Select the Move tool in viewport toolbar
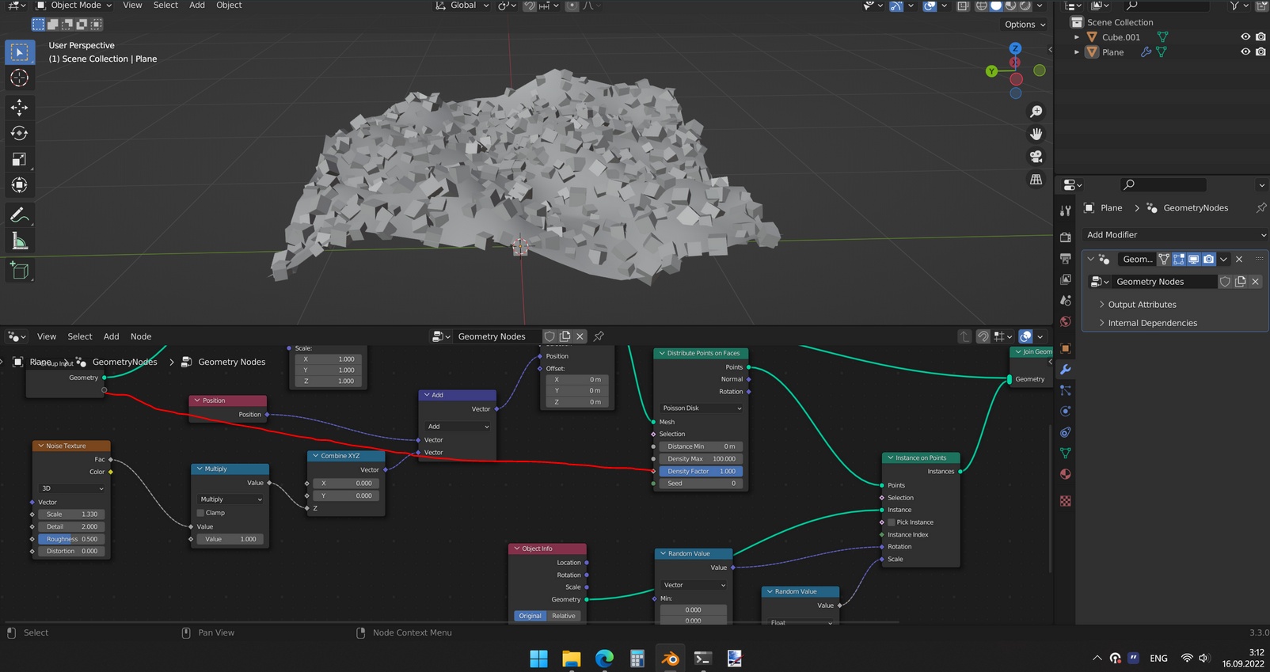Viewport: 1270px width, 672px height. [x=19, y=107]
